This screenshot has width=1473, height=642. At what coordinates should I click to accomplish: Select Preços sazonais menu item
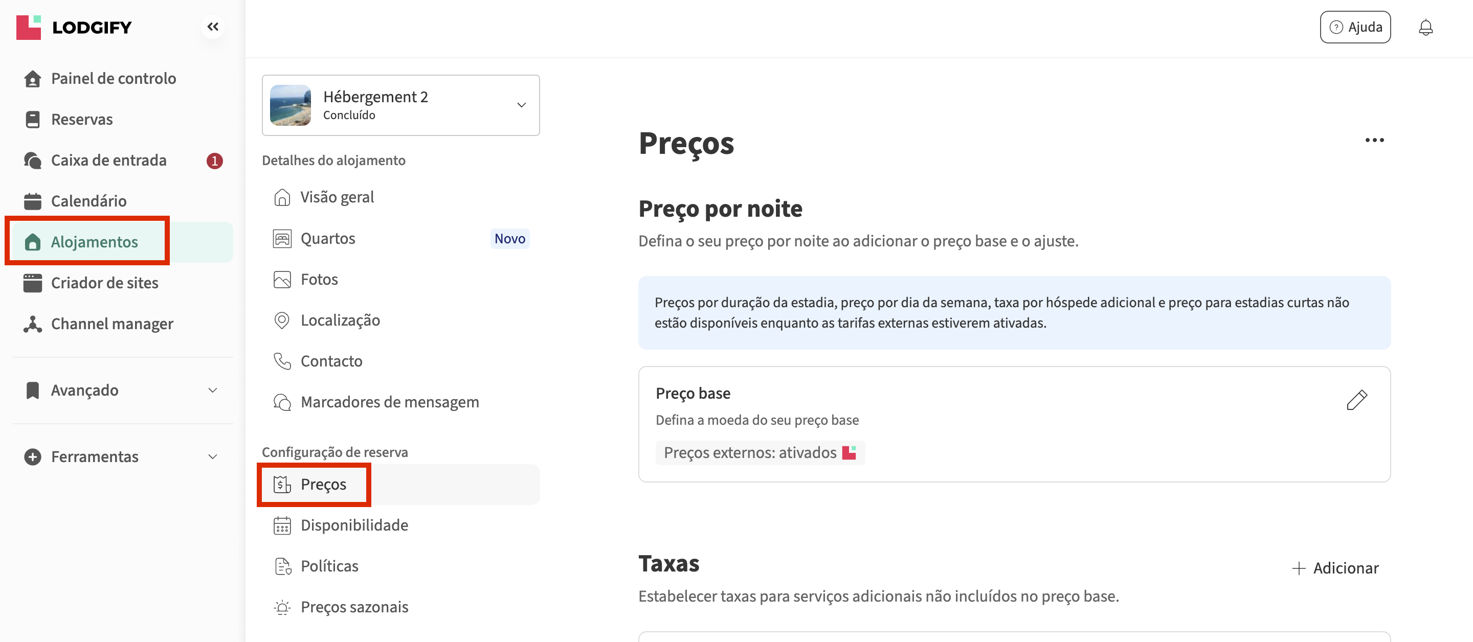(x=354, y=607)
